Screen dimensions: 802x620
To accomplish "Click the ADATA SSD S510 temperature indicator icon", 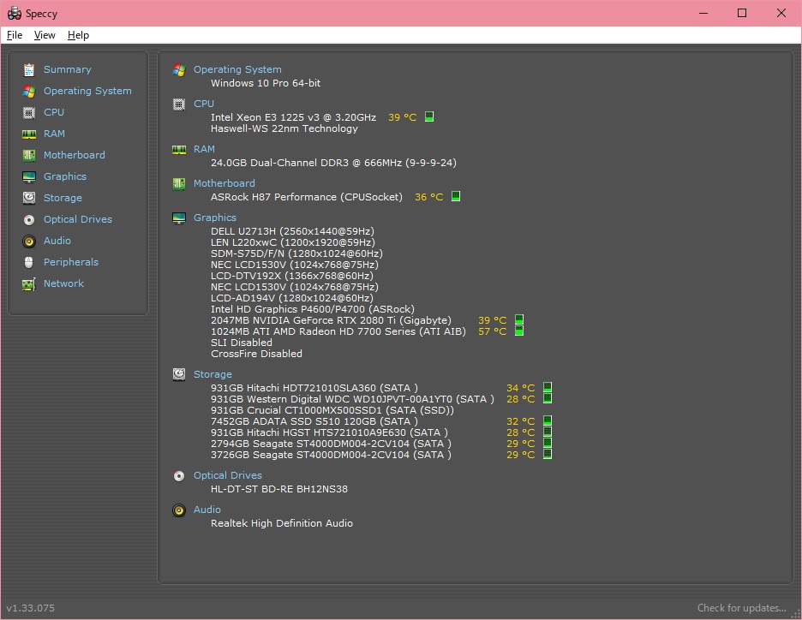I will click(548, 421).
